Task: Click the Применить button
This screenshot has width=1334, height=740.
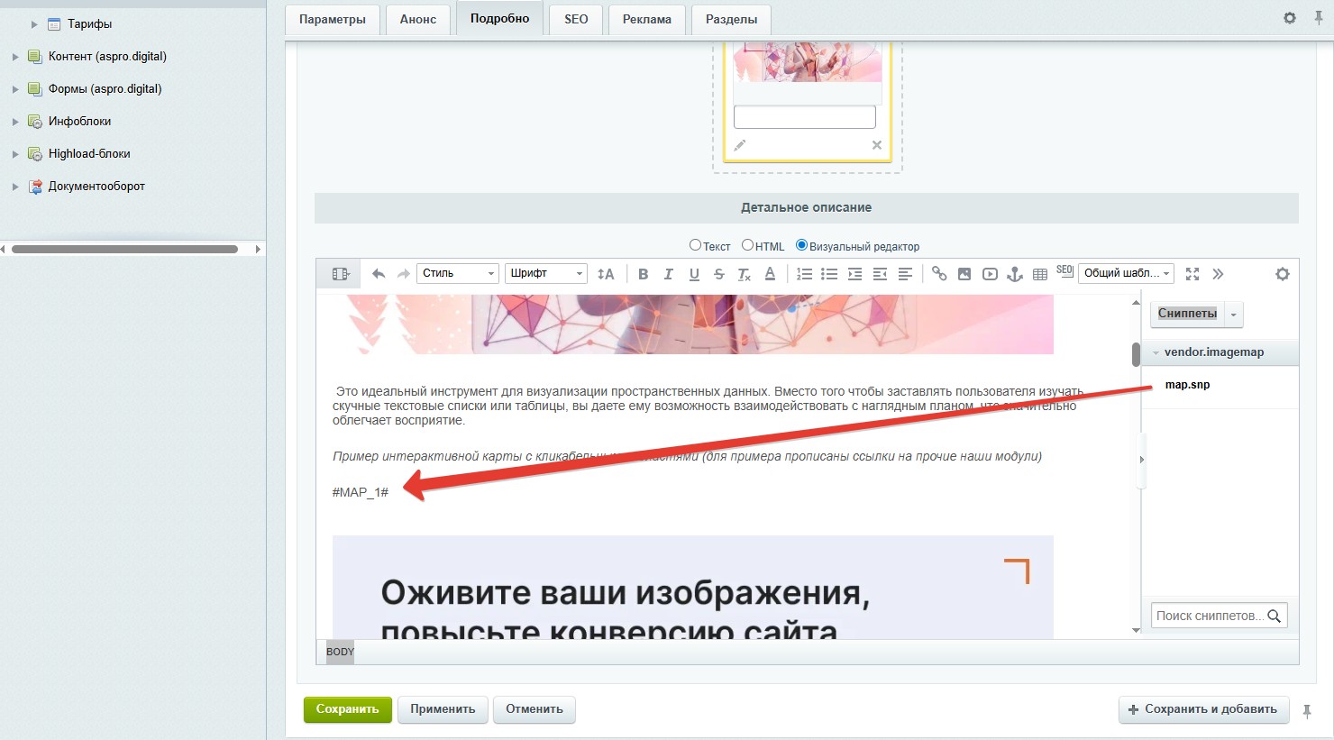Action: click(443, 709)
